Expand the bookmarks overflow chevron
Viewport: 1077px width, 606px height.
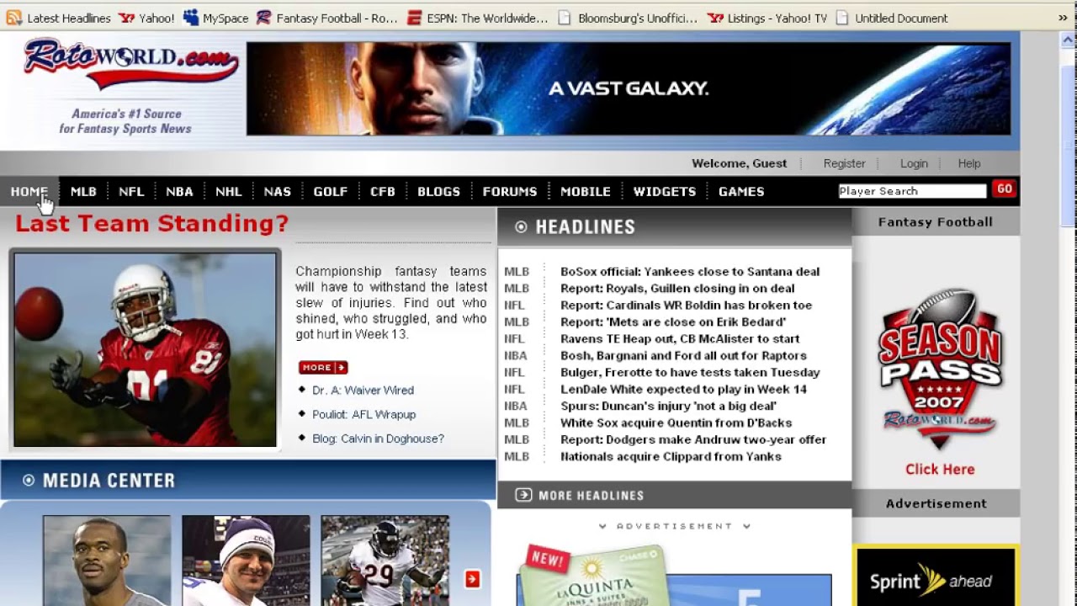(x=1063, y=18)
